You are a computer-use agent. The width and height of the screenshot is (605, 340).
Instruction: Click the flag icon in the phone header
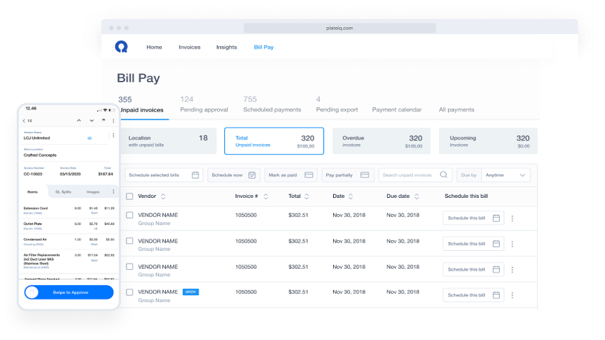103,120
